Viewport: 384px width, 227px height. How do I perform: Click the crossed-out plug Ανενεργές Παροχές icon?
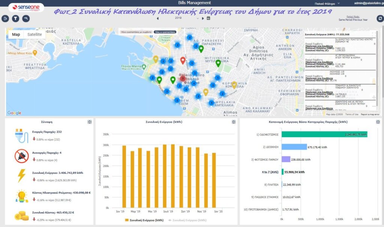(21, 156)
